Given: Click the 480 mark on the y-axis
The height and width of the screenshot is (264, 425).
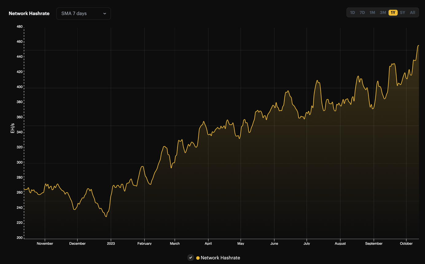Looking at the screenshot, I should pos(19,26).
